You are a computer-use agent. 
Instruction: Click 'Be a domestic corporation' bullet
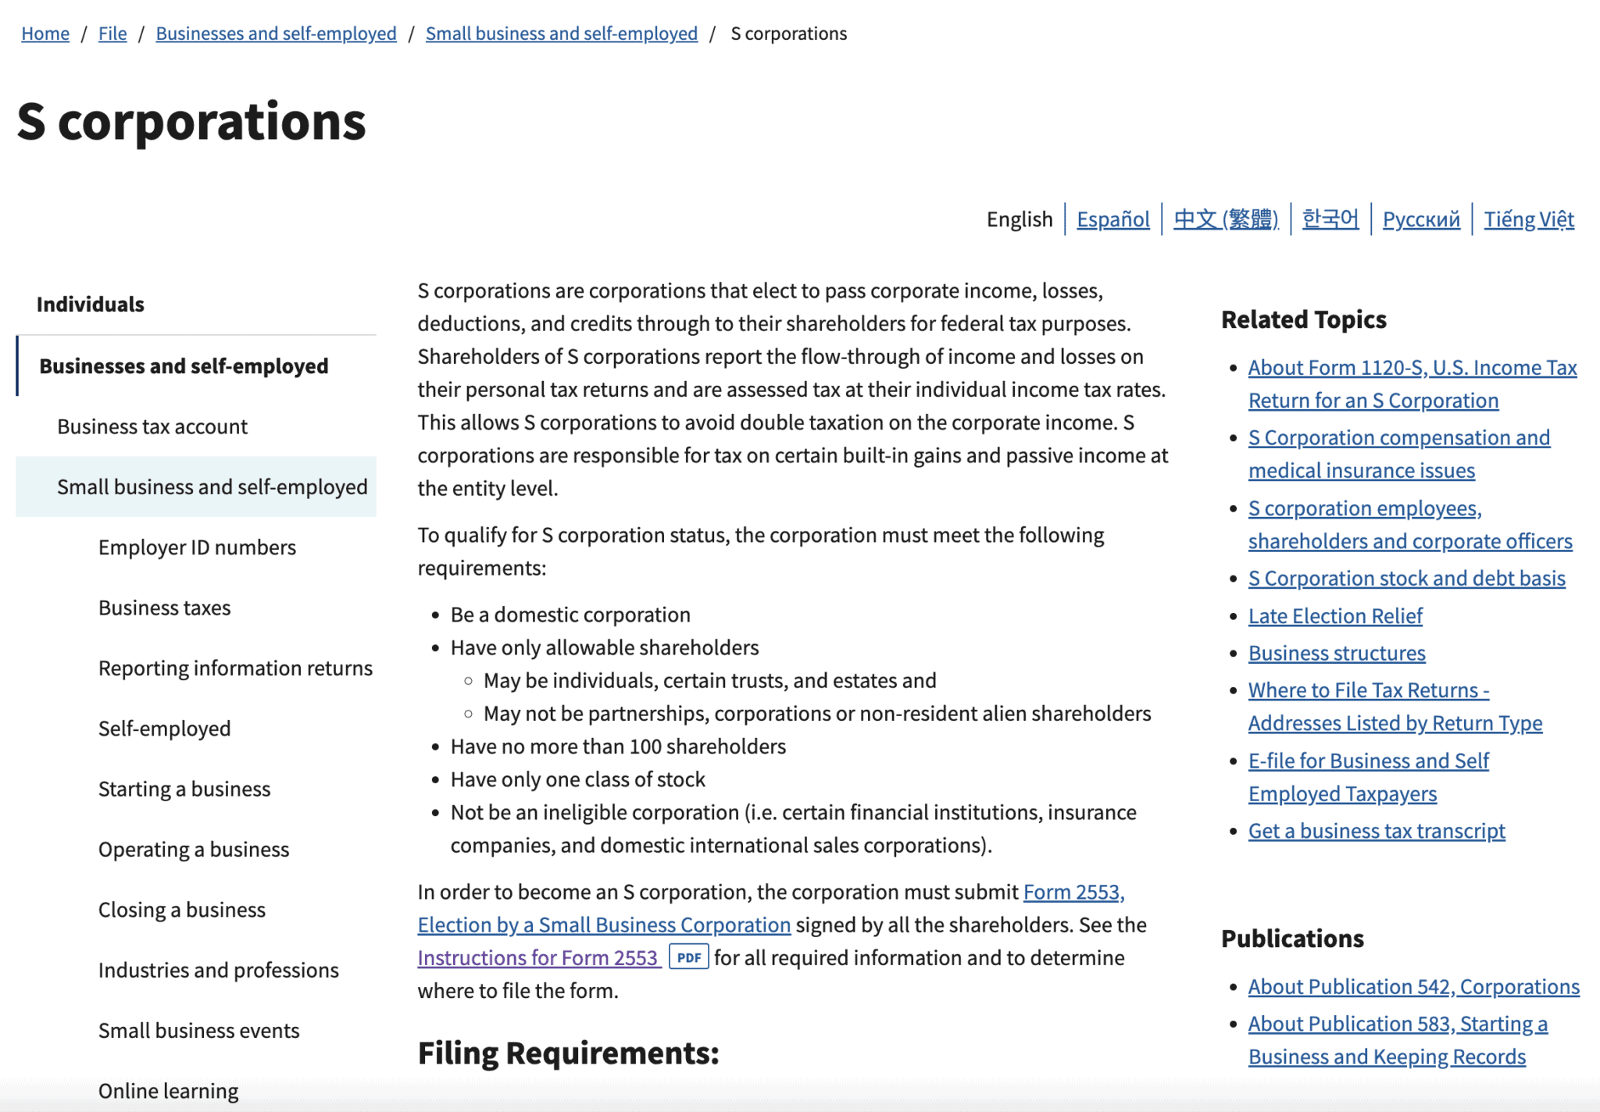tap(570, 615)
